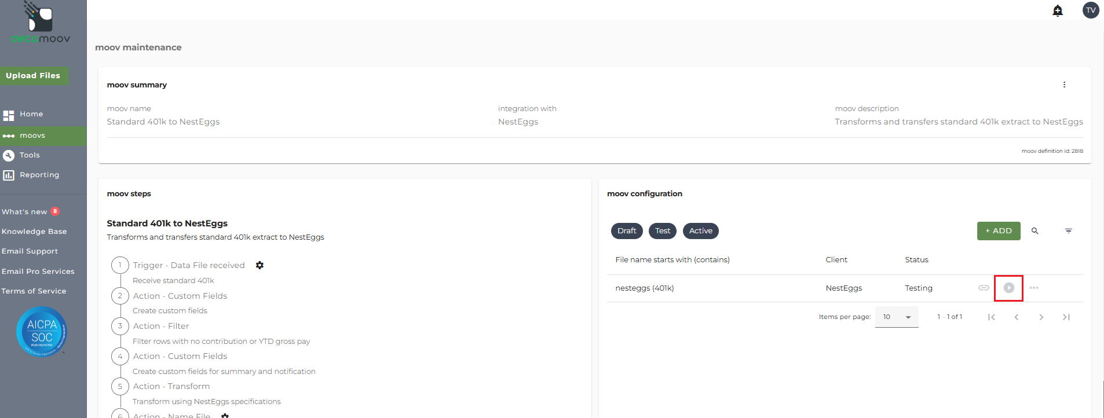Select step 5 Action - Transform
1104x418 pixels.
pos(171,386)
